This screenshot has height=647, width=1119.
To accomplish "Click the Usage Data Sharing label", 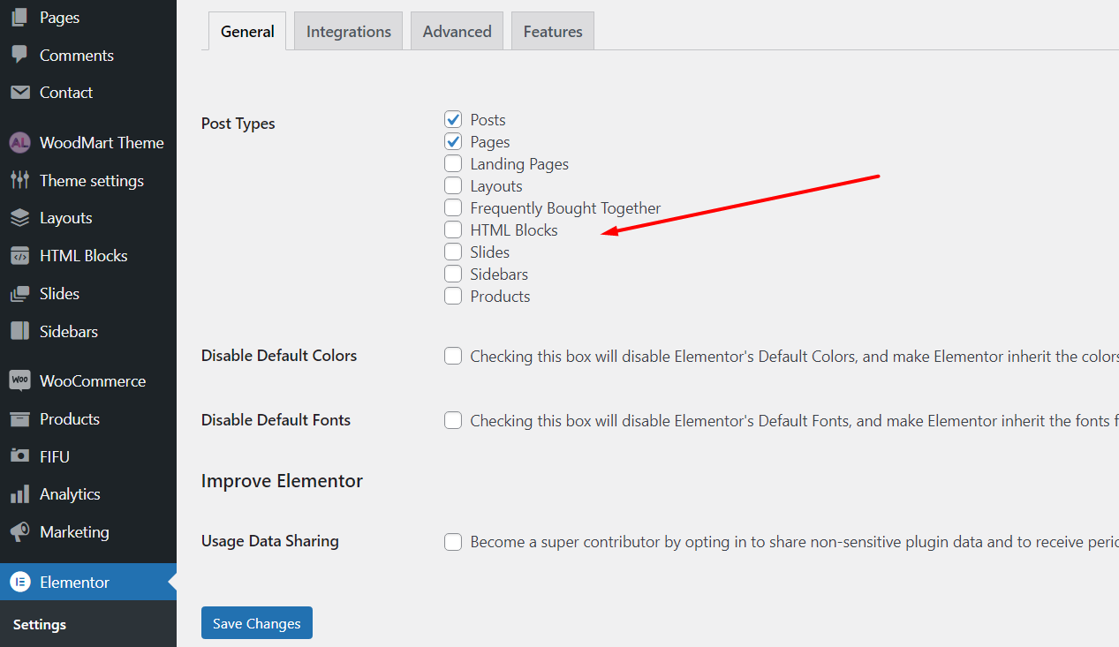I will coord(270,541).
